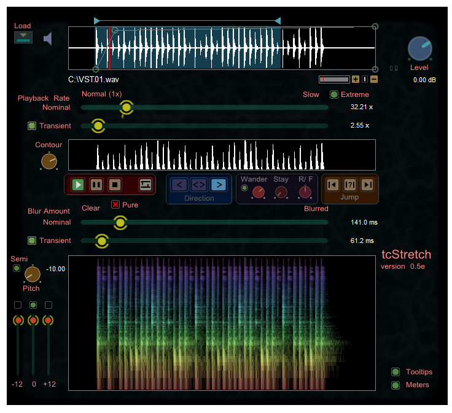Click the loop end marker triangle
This screenshot has width=452, height=413.
(278, 21)
